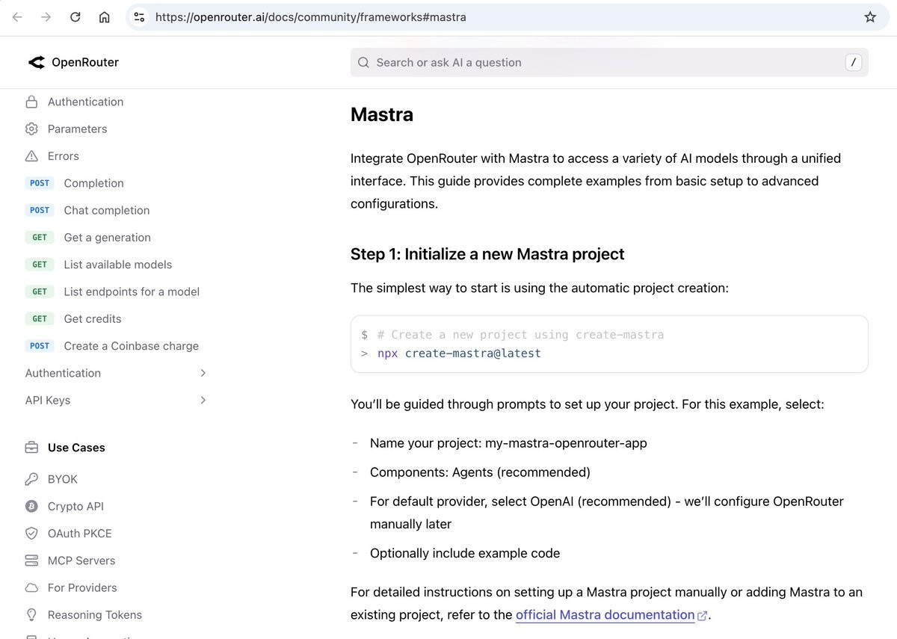Open the Errors page in sidebar
The image size is (897, 639).
point(63,156)
